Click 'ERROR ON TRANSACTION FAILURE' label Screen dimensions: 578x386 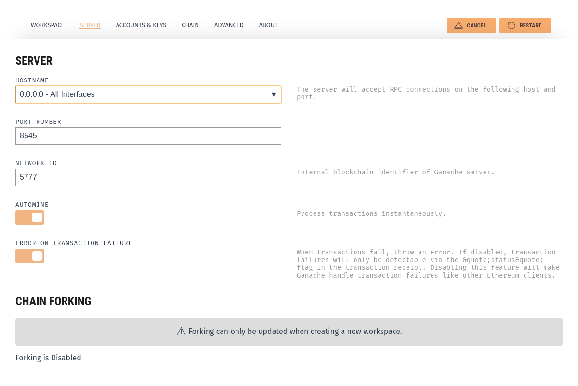point(74,243)
